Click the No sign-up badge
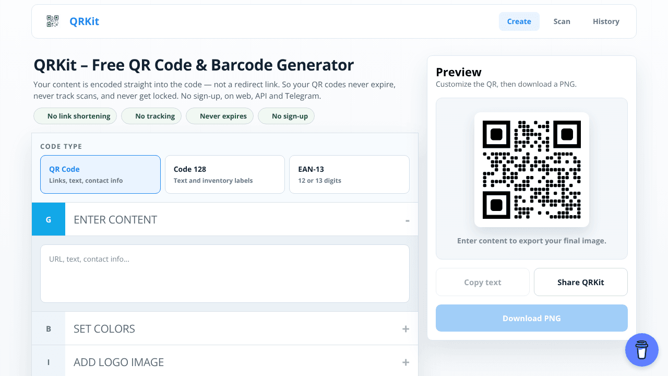The height and width of the screenshot is (376, 668). [x=286, y=116]
